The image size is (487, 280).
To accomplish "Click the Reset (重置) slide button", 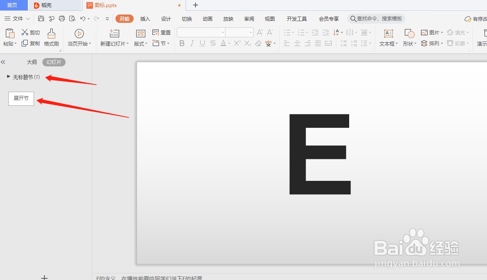I will click(x=162, y=32).
